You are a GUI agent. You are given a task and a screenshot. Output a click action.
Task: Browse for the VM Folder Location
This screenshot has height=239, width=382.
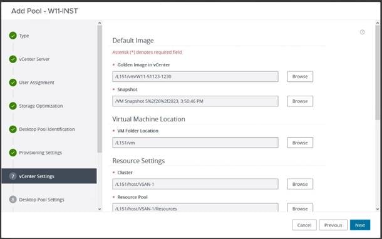[x=300, y=143]
